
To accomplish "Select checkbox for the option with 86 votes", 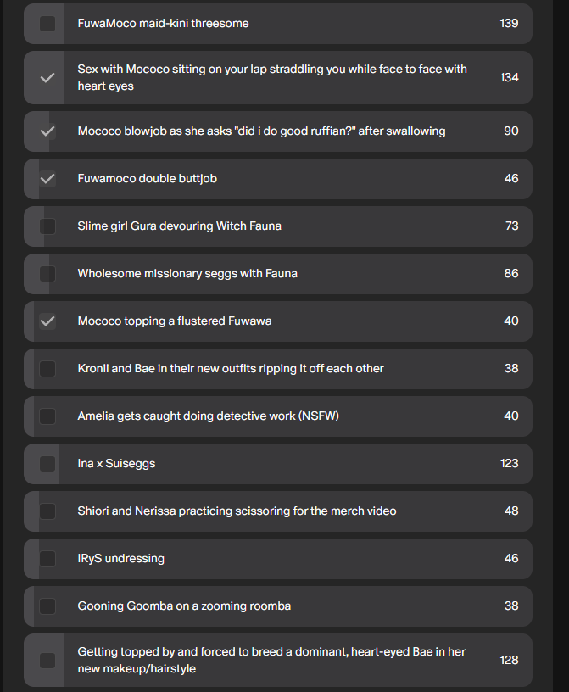I will click(x=47, y=274).
